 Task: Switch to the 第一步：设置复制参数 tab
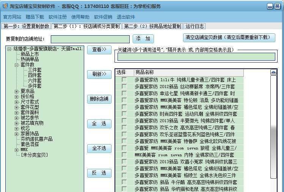pos(26,26)
